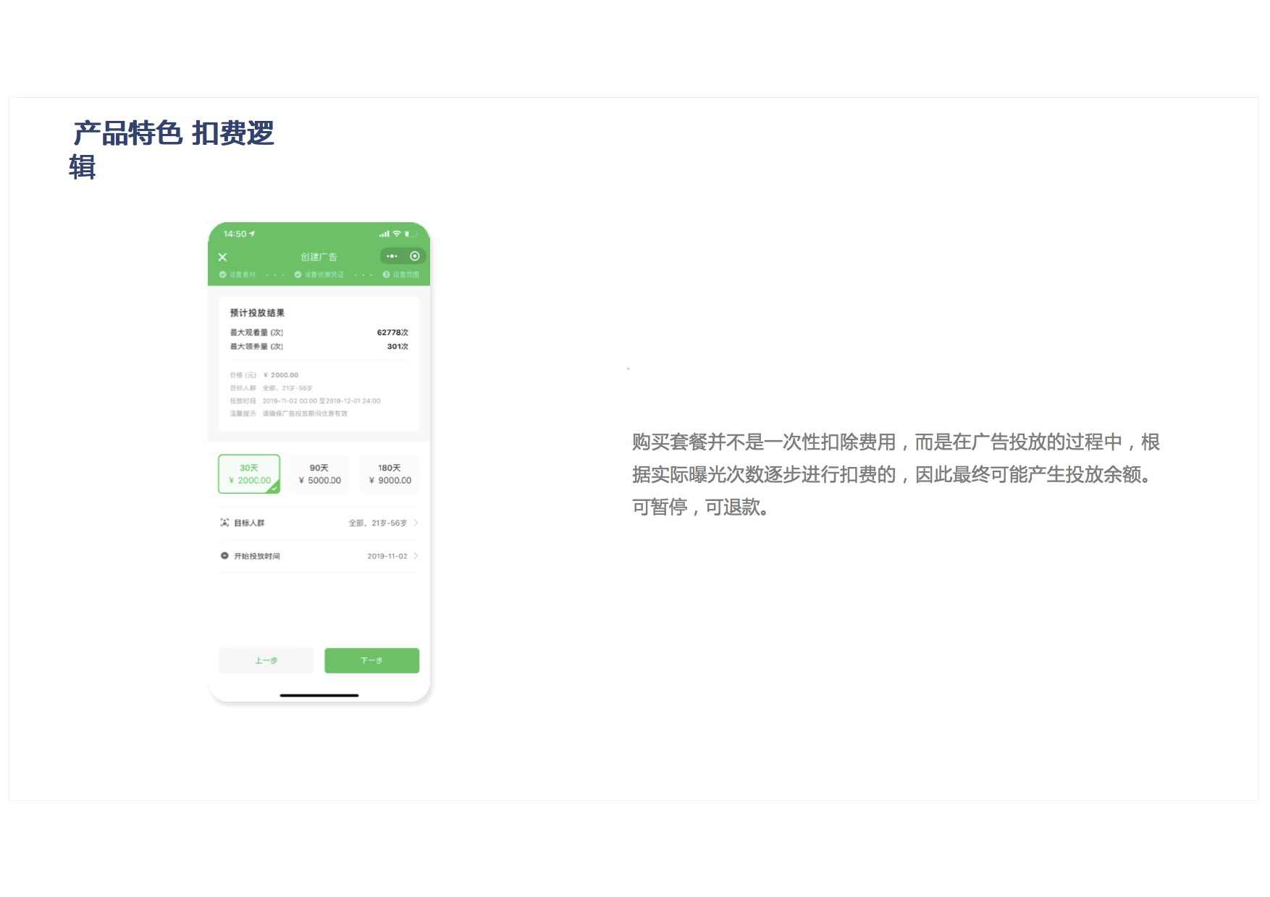Viewport: 1270px width, 897px height.
Task: Expand 开始投放时间 with the right chevron
Action: [x=416, y=556]
